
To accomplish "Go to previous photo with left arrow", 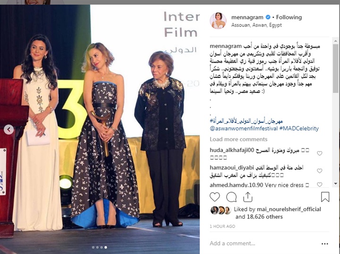I will [8, 130].
